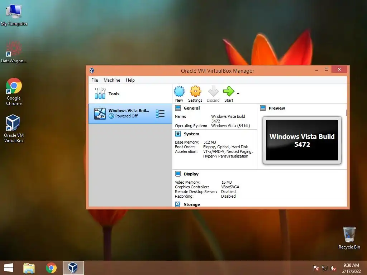Open the Display section header link
The width and height of the screenshot is (367, 275).
191,174
